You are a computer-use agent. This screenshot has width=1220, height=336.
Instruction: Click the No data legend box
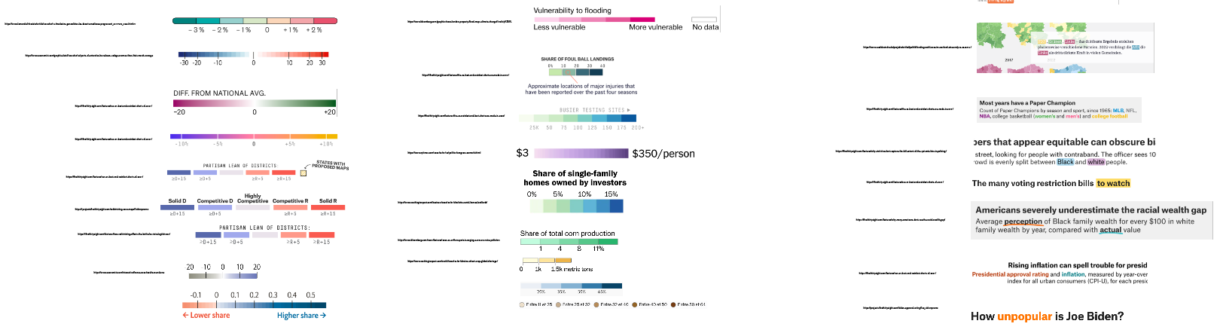704,20
